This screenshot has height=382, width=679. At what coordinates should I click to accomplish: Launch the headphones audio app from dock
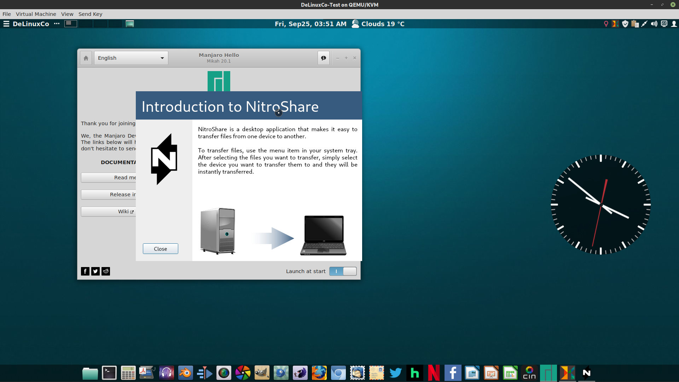167,373
